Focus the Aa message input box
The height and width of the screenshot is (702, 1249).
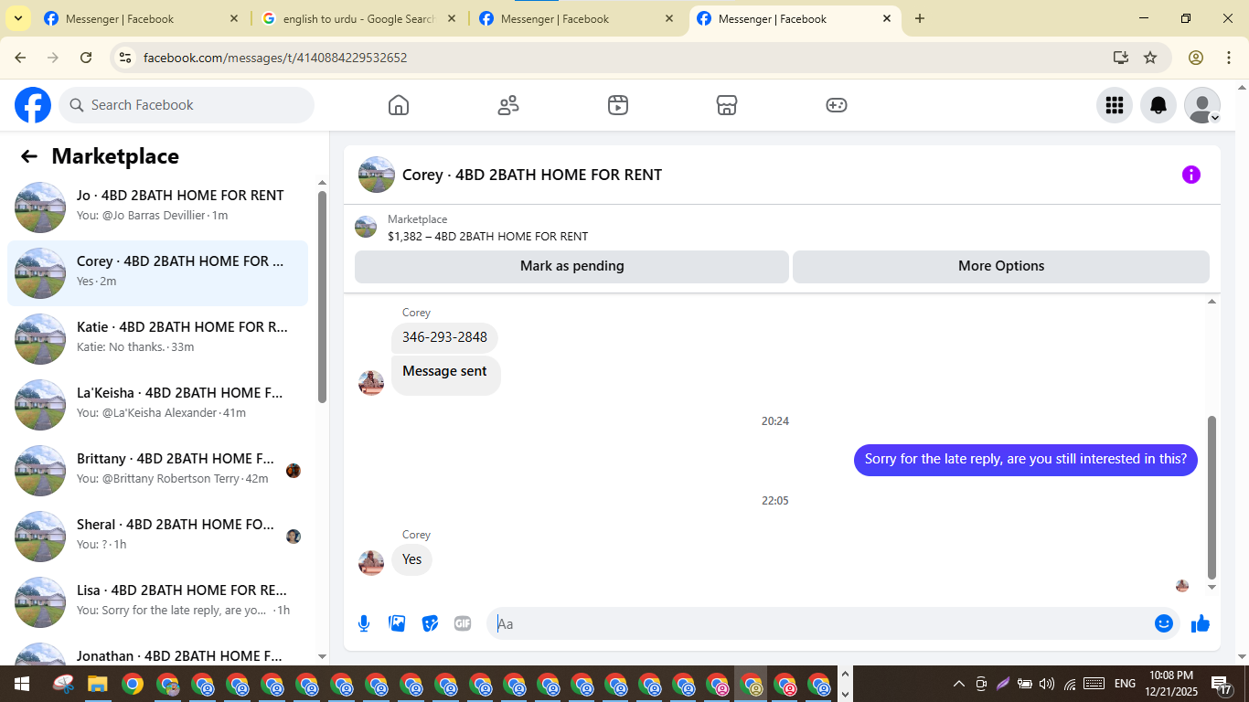[820, 623]
